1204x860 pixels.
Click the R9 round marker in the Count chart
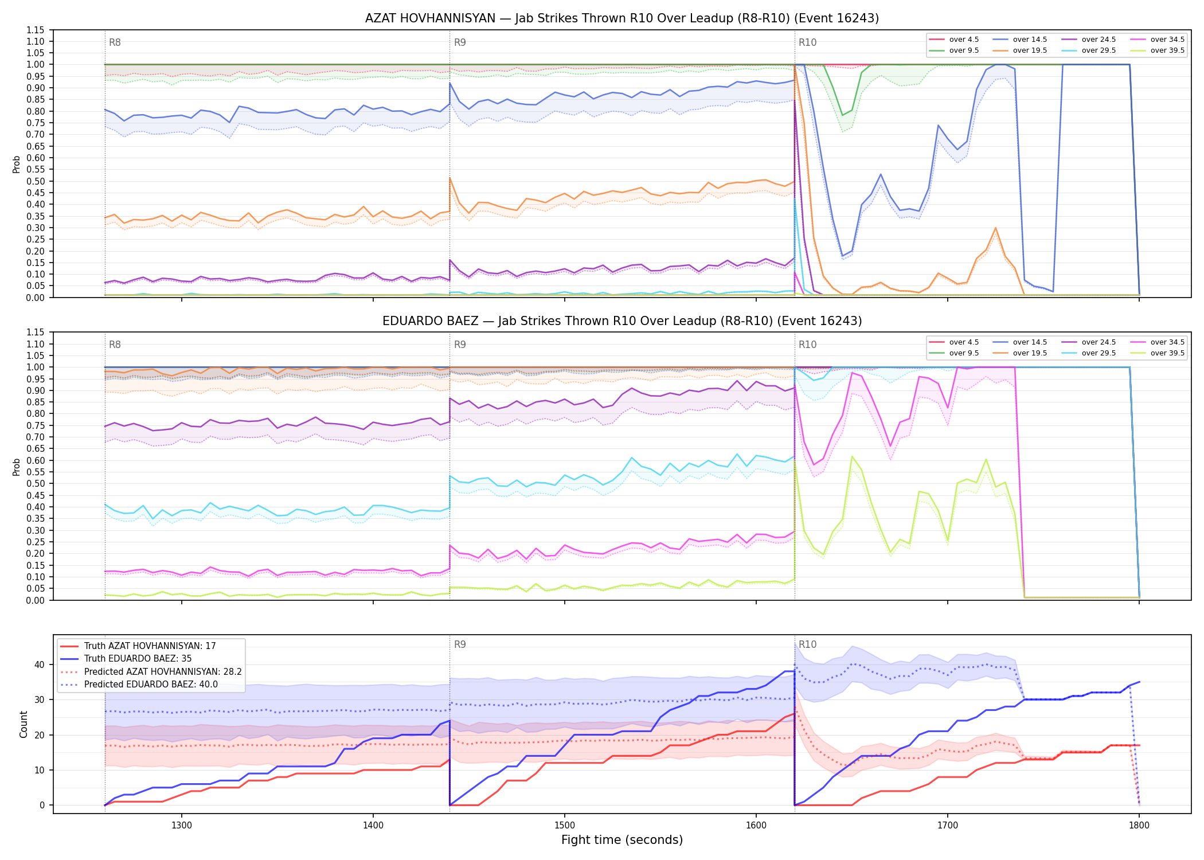click(x=460, y=644)
